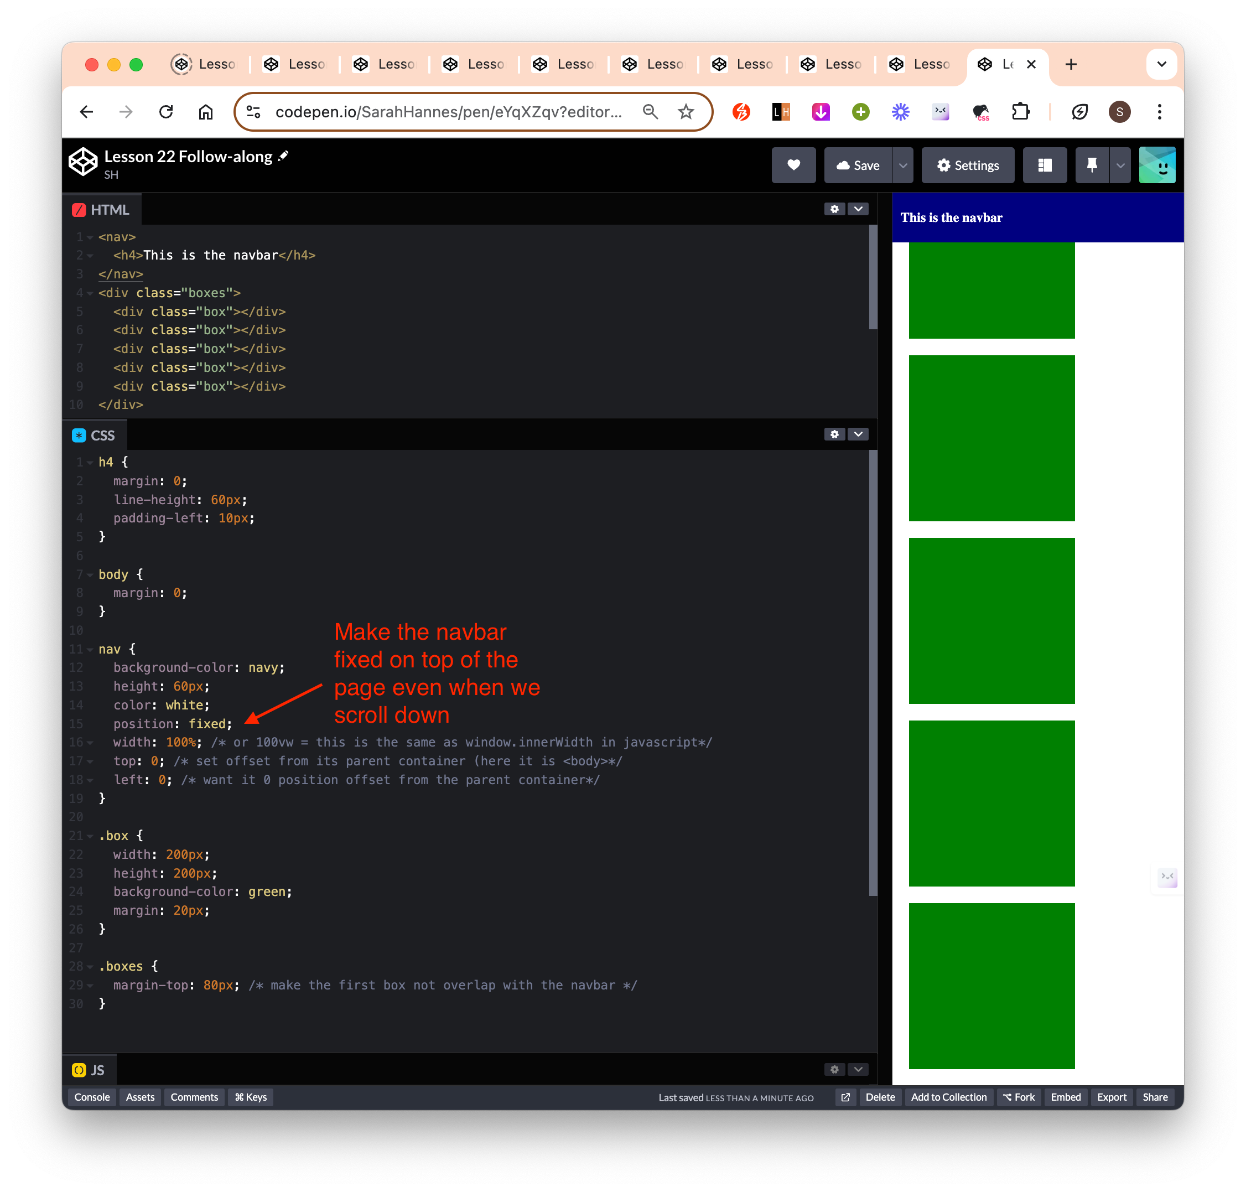The height and width of the screenshot is (1192, 1246).
Task: Click the CSS editor vertical scrollbar
Action: (x=873, y=673)
